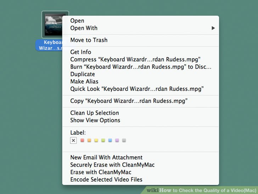
Task: Apply the green label color
Action: point(103,140)
